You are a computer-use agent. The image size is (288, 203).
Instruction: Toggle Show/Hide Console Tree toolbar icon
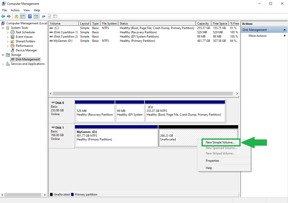click(x=23, y=17)
